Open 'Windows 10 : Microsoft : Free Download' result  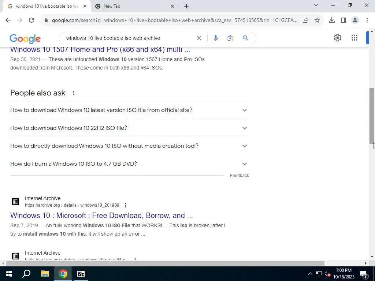101,216
